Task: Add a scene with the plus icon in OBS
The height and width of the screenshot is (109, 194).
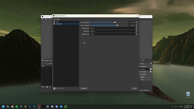Action: 42,87
